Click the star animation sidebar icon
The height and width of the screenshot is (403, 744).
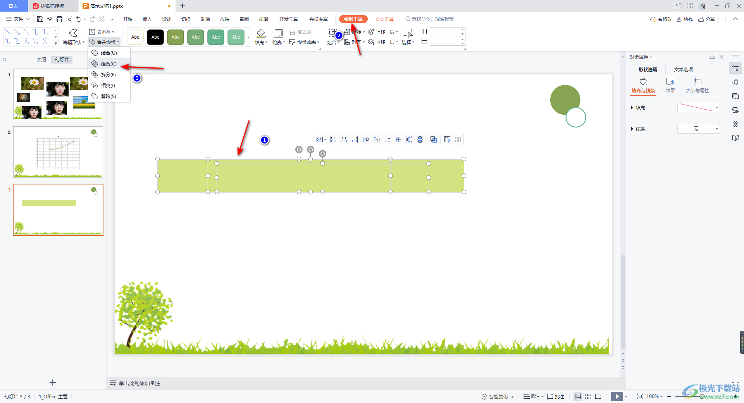735,82
